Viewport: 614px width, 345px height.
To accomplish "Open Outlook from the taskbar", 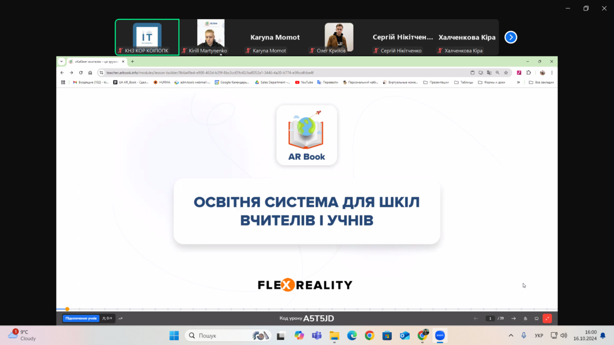I will pos(404,335).
